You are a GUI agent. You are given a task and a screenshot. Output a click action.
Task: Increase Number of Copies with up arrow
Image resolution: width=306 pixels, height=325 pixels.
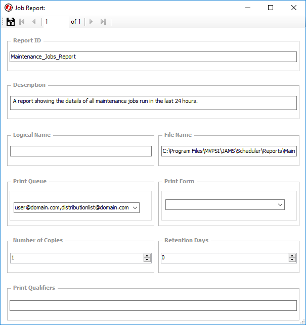(147, 256)
